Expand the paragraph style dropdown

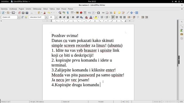coord(19,17)
